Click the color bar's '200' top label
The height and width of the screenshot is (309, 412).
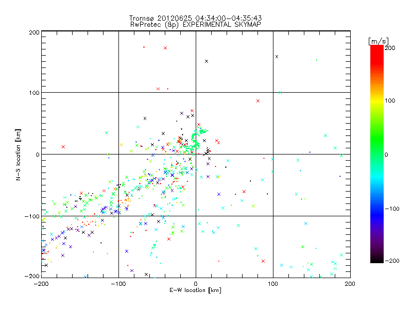pyautogui.click(x=390, y=48)
